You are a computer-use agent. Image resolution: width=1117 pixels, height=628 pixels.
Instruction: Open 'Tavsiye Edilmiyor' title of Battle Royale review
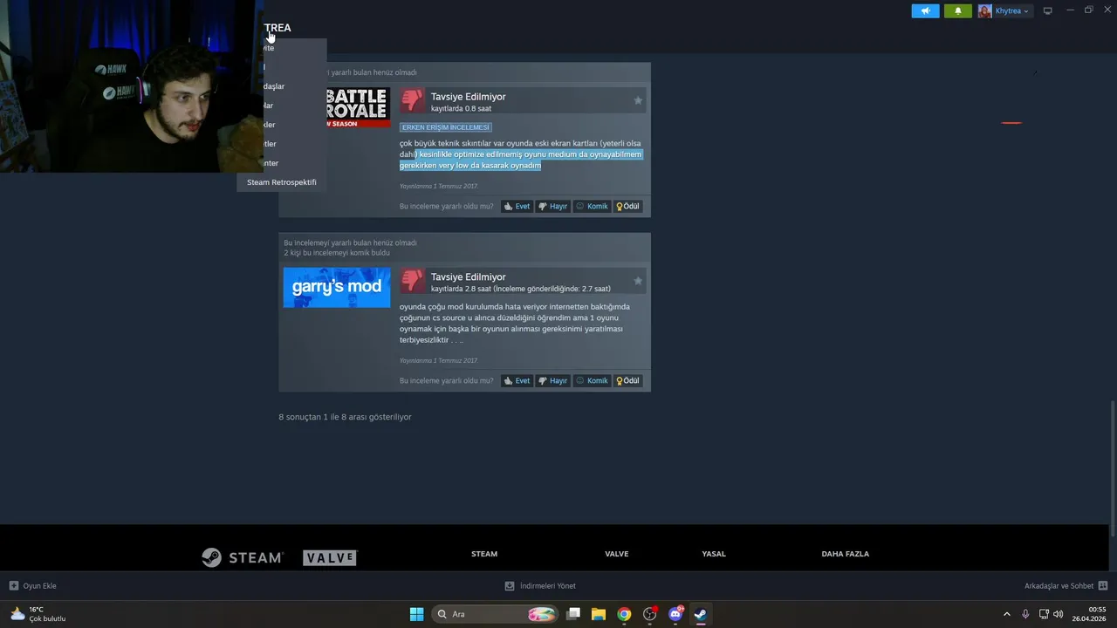[468, 97]
